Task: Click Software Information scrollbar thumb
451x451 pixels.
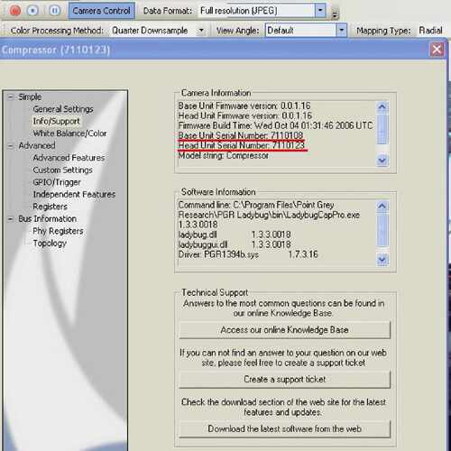Action: (x=382, y=229)
